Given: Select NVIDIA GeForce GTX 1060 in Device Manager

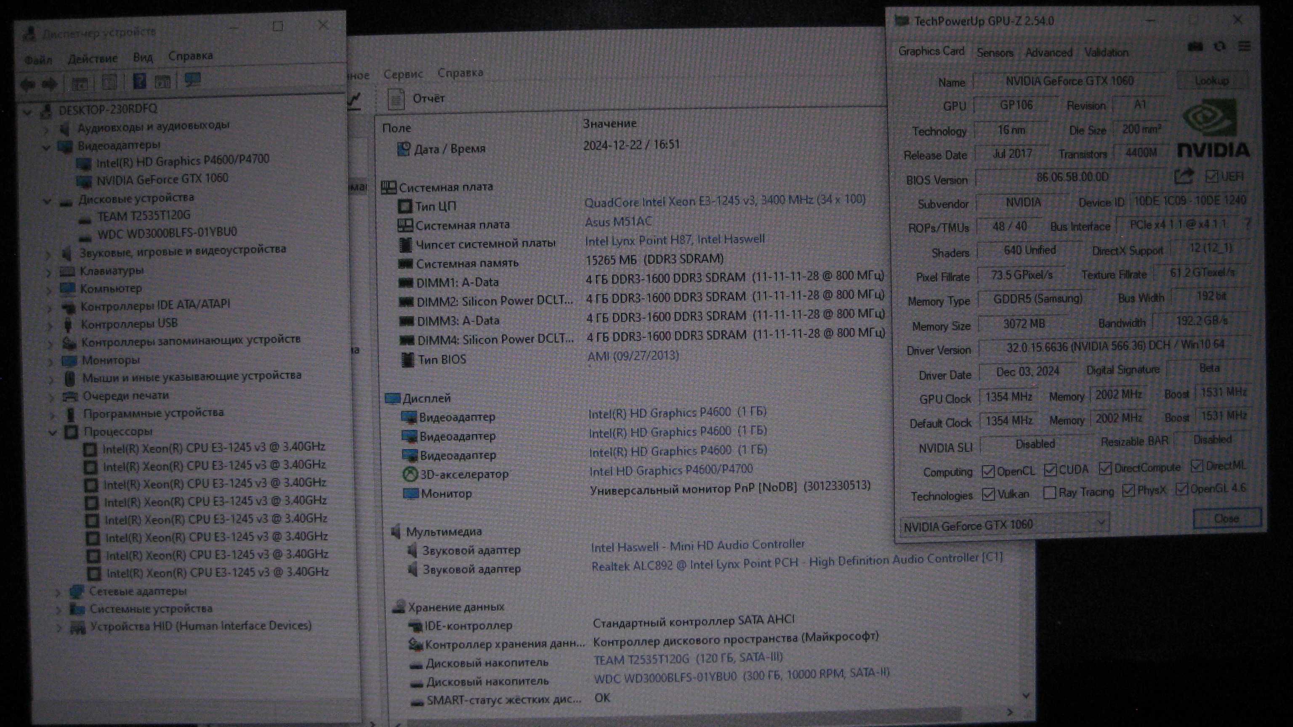Looking at the screenshot, I should click(162, 179).
